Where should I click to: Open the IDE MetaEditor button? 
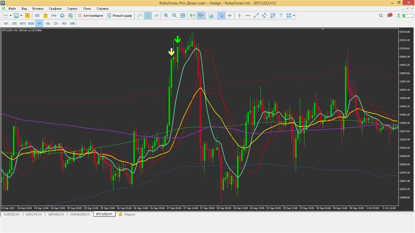click(x=37, y=16)
